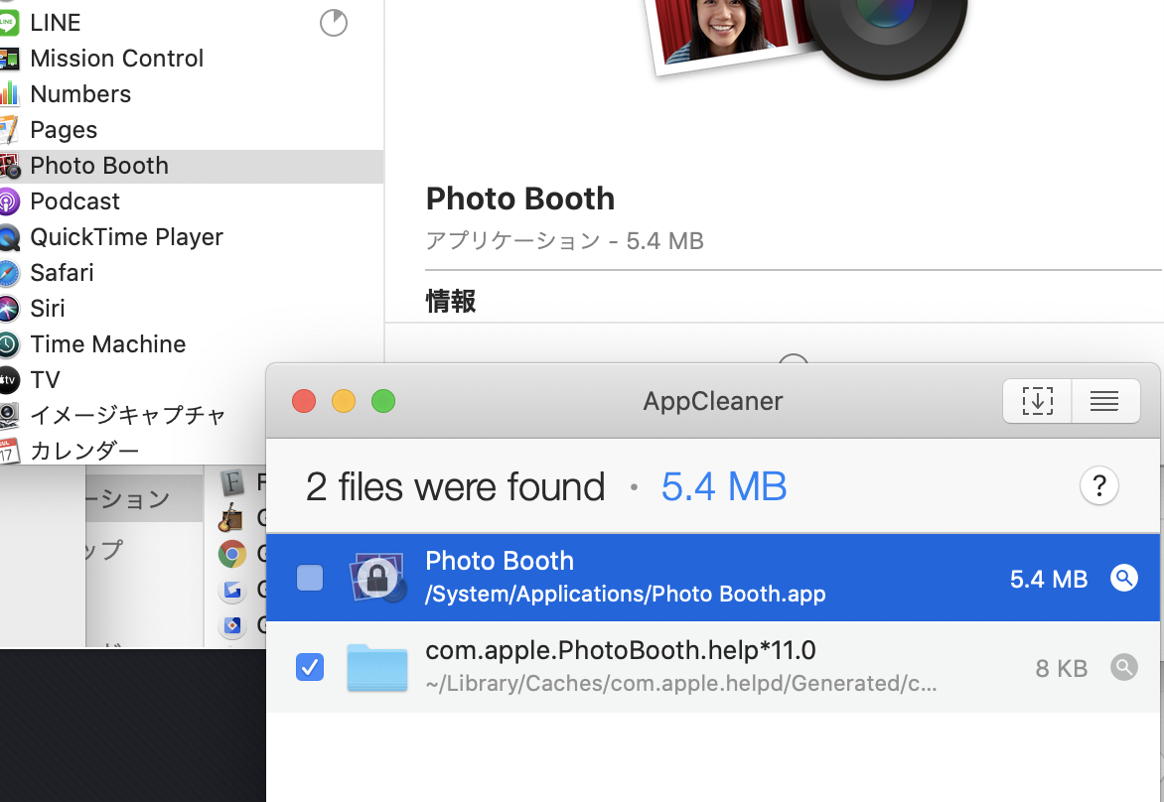The image size is (1164, 802).
Task: Click the pie progress indicator beside LINE
Action: [334, 23]
